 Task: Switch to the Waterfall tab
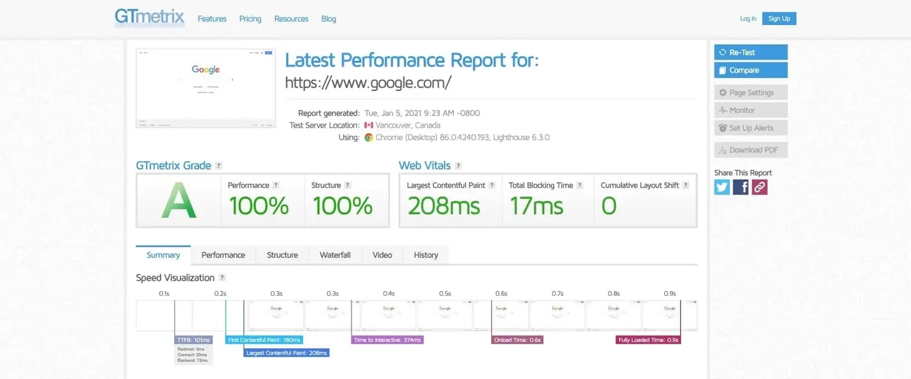pyautogui.click(x=335, y=255)
